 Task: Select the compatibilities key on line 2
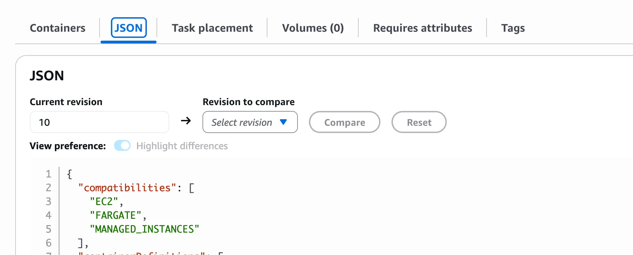click(x=126, y=187)
